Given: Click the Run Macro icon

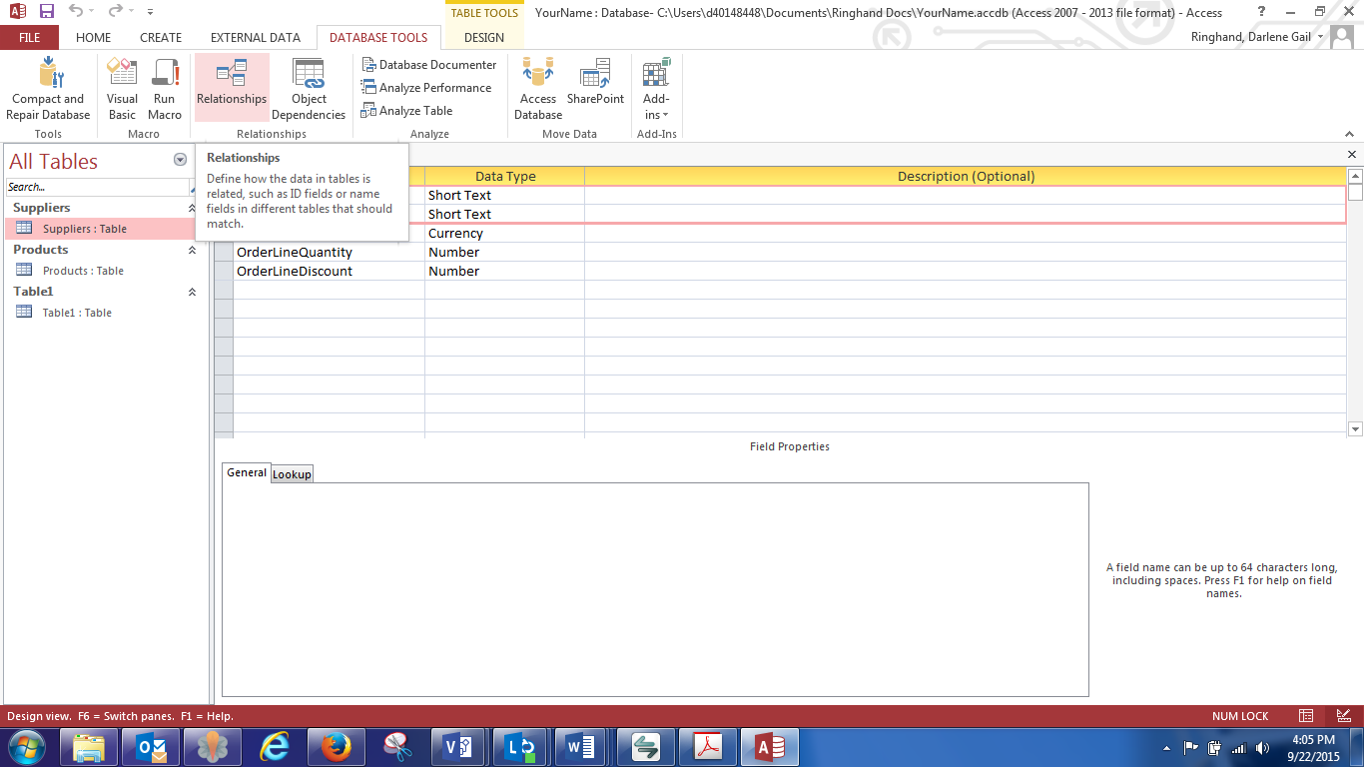Looking at the screenshot, I should [x=165, y=89].
